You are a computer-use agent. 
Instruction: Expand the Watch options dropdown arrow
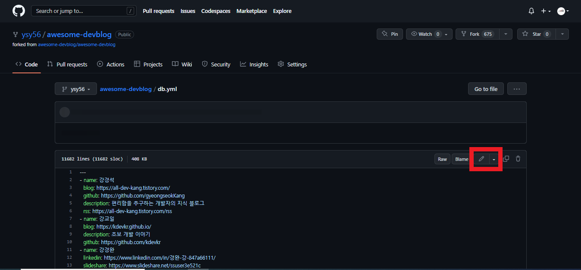tap(447, 34)
